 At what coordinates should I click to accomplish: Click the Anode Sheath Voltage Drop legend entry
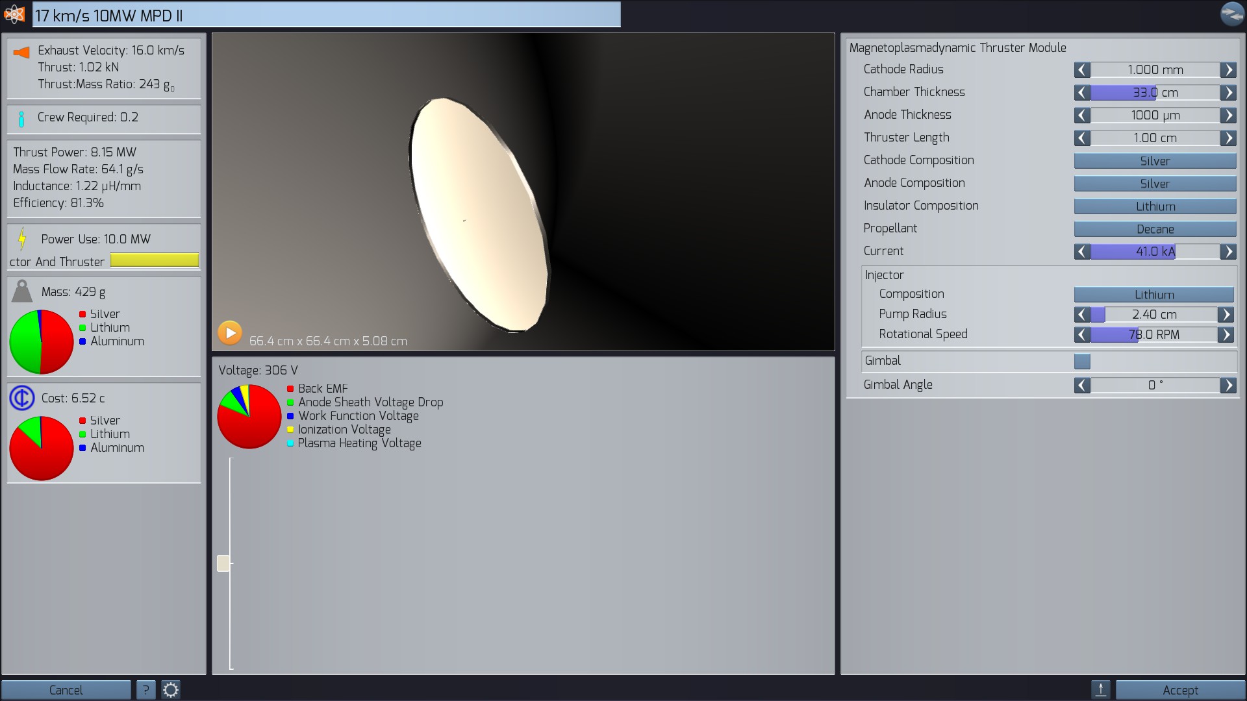[x=364, y=402]
